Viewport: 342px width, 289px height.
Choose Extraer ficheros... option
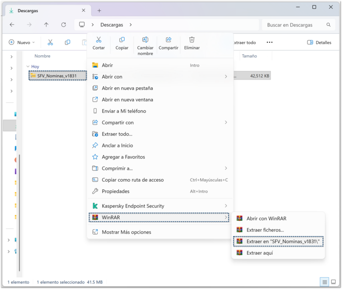[265, 230]
